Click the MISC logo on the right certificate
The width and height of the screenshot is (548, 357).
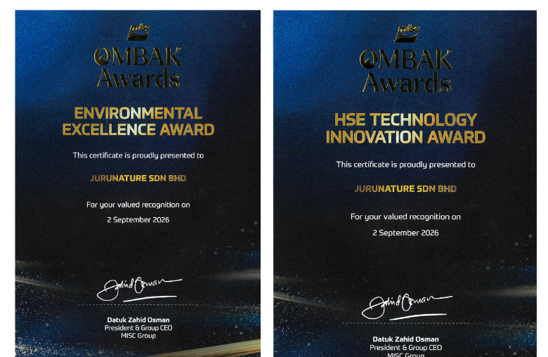click(407, 34)
